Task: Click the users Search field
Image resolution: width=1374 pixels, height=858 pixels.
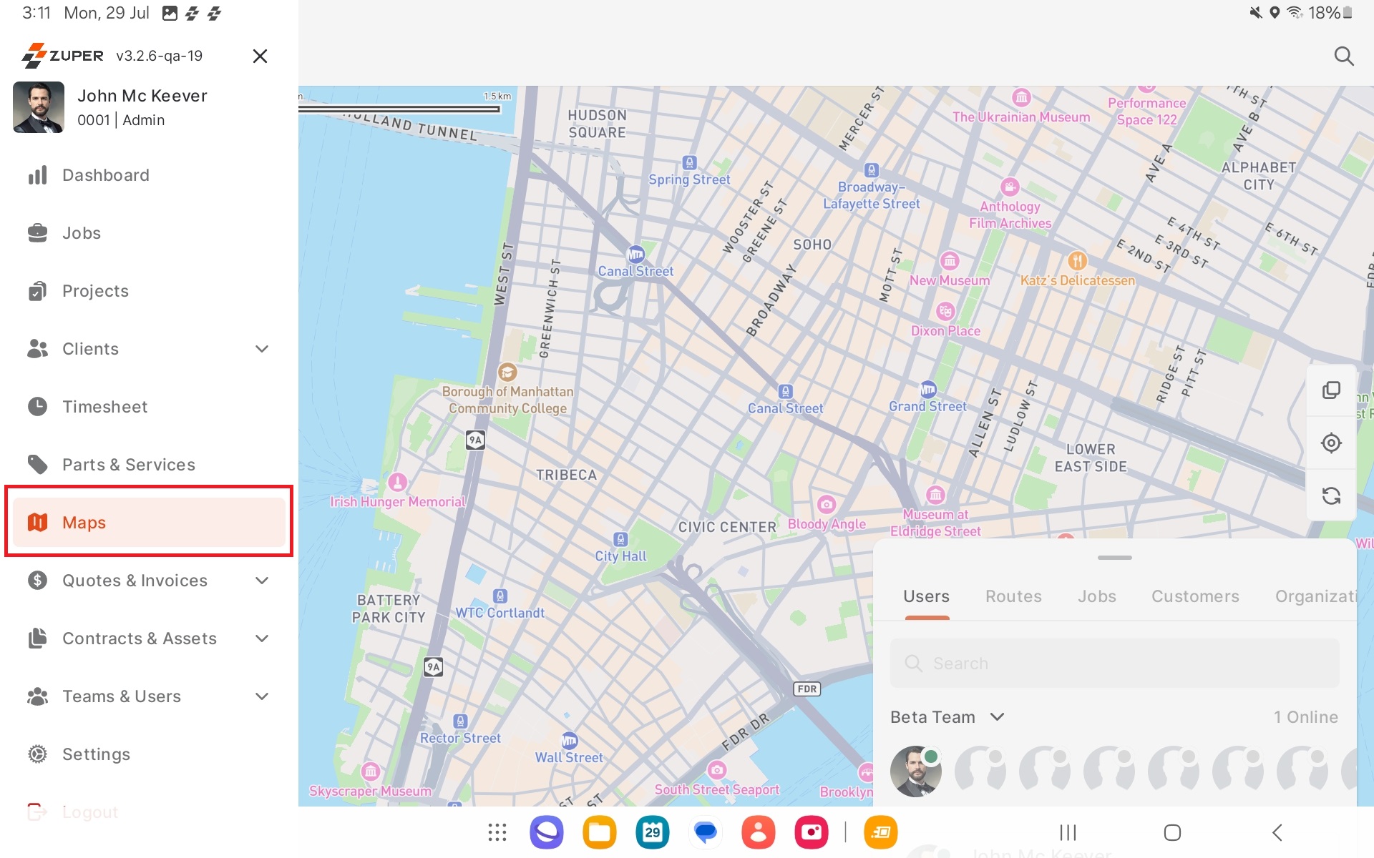Action: [1114, 664]
